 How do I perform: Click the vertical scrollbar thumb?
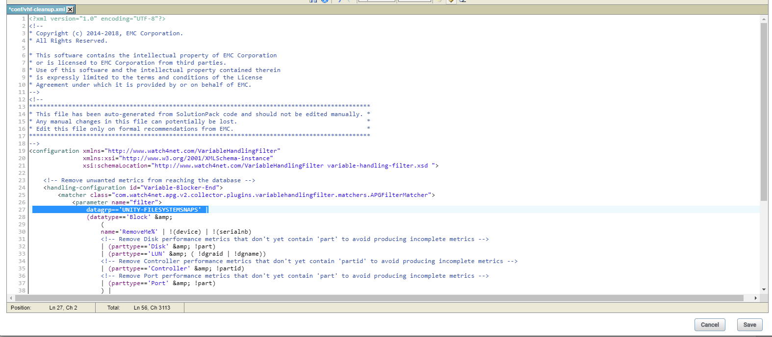click(x=764, y=112)
